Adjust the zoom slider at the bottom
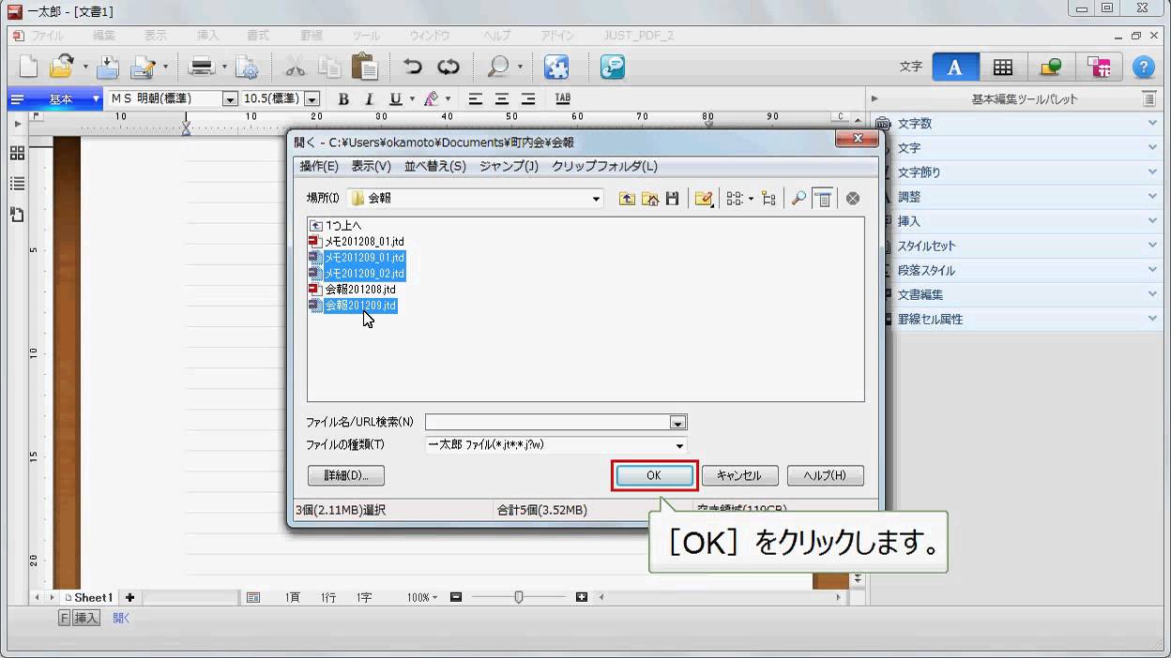1171x658 pixels. pyautogui.click(x=520, y=597)
